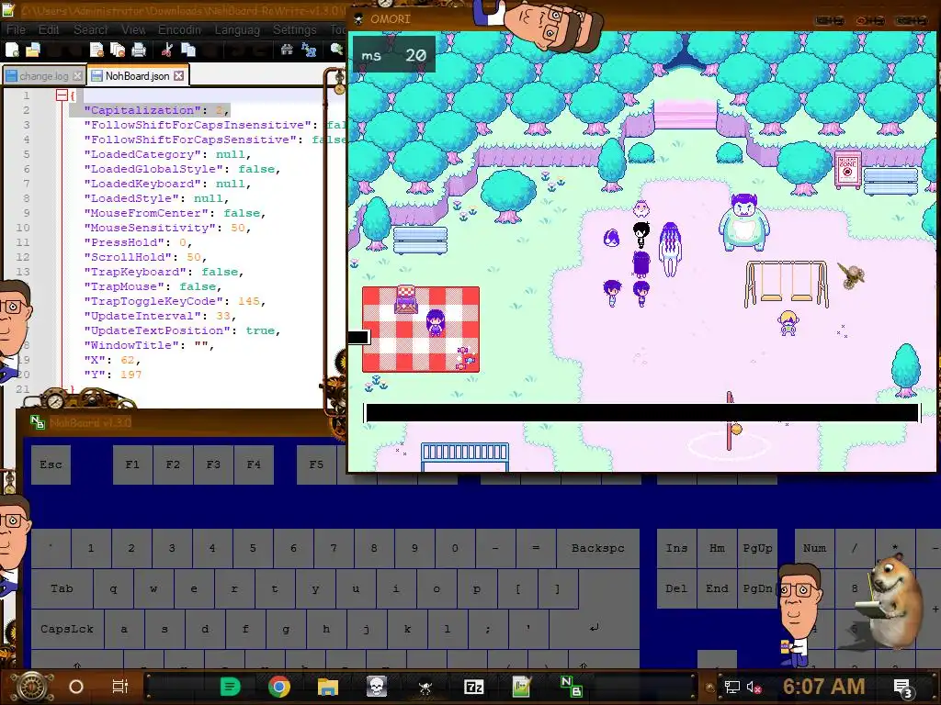Click the "MouseSensitivity" value 50

coord(238,228)
